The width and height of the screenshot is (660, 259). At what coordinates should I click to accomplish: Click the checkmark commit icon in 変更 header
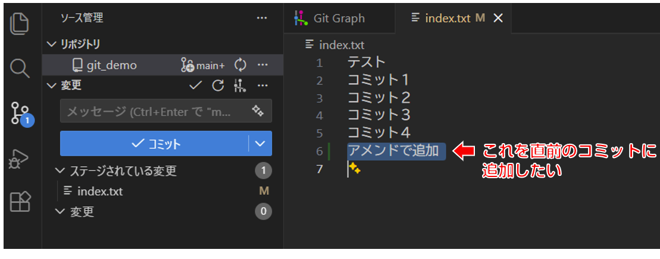pyautogui.click(x=195, y=86)
